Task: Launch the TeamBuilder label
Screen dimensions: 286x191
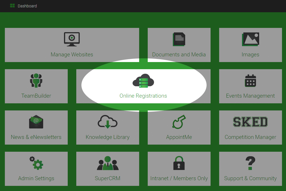Action: click(x=36, y=96)
